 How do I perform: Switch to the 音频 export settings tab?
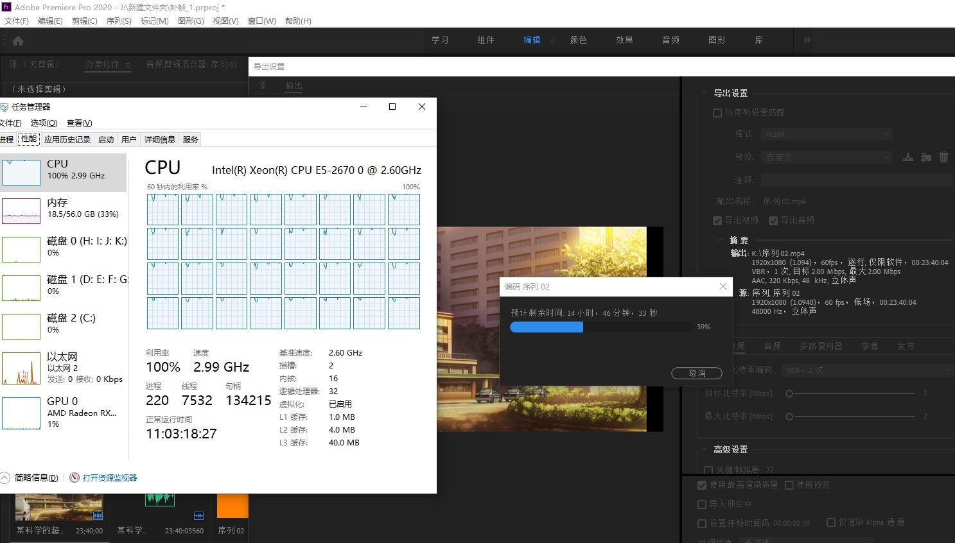coord(773,347)
